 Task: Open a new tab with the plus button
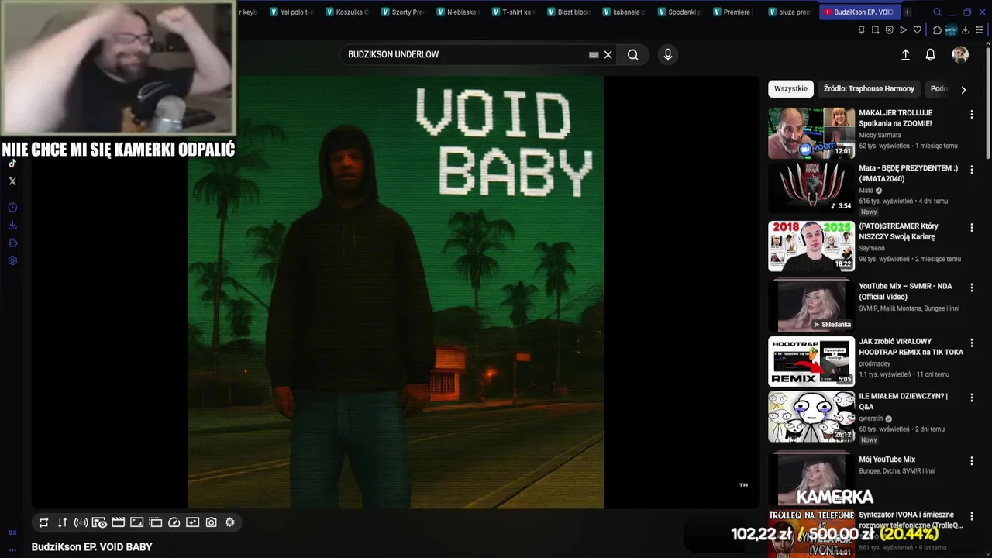coord(908,12)
